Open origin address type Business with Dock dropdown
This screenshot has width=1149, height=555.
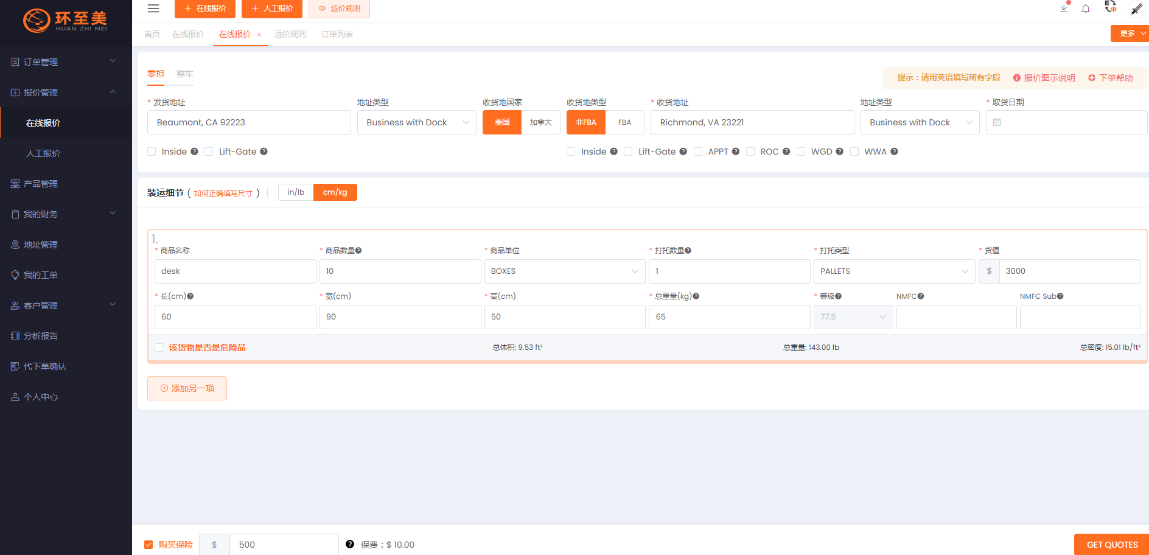pyautogui.click(x=416, y=122)
